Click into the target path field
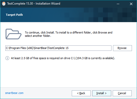The image size is (137, 99). point(58,48)
